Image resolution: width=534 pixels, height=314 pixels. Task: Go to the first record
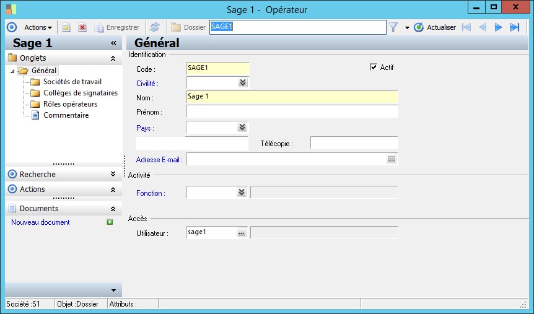coord(466,27)
